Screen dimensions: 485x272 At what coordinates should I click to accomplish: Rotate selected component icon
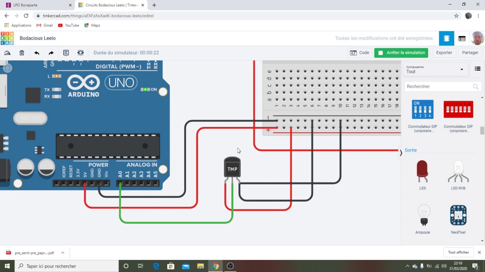[x=7, y=53]
